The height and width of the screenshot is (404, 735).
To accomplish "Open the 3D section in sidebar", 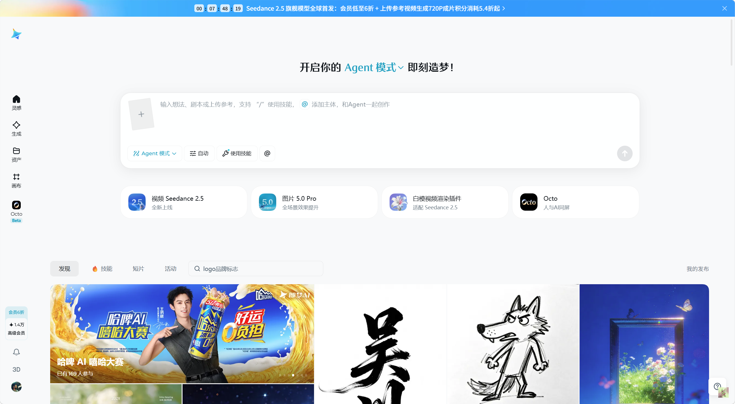I will pyautogui.click(x=16, y=369).
